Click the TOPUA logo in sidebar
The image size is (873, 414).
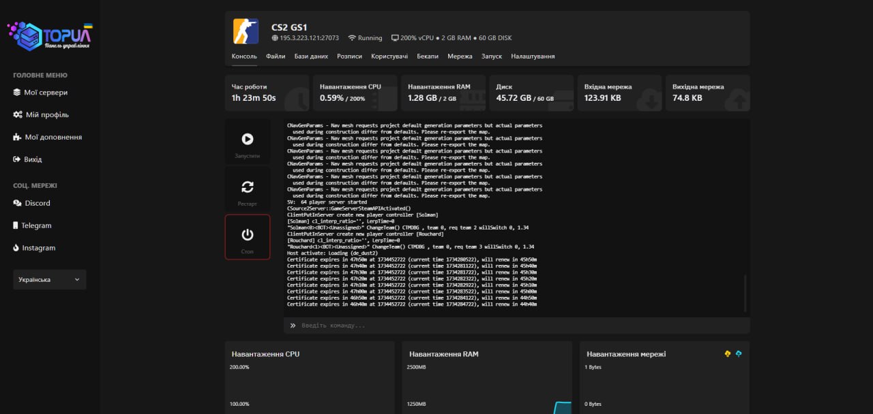point(50,35)
